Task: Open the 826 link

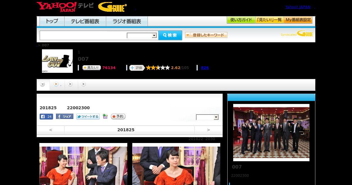Action: coord(205,68)
